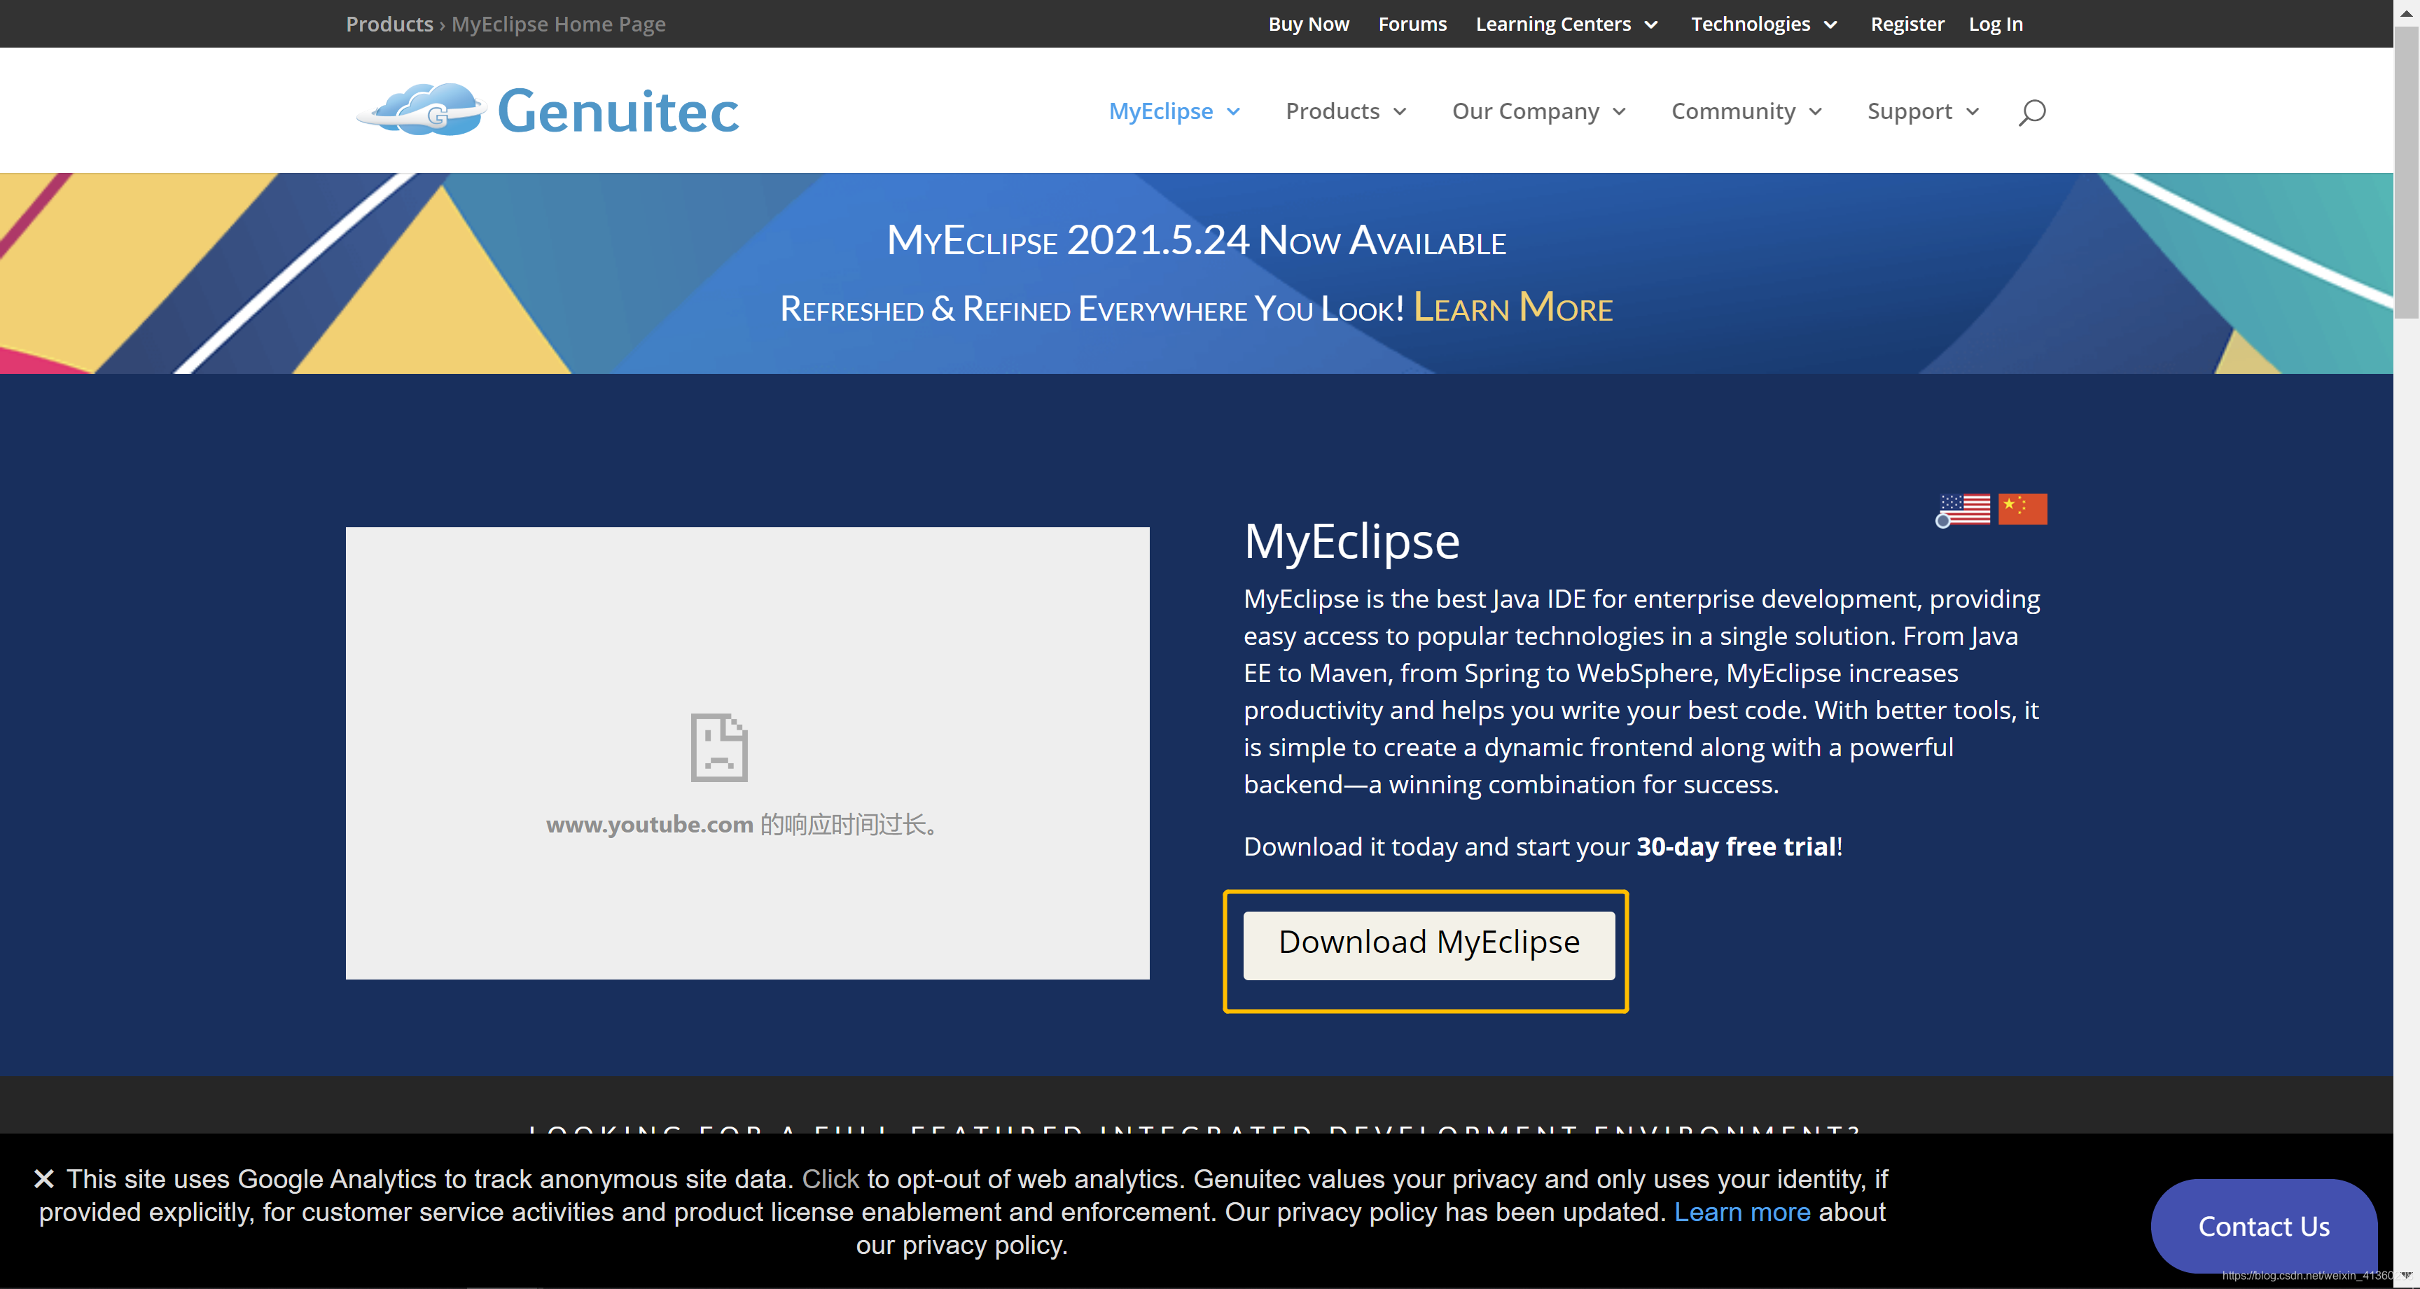
Task: Dismiss the privacy notice with X
Action: [x=43, y=1178]
